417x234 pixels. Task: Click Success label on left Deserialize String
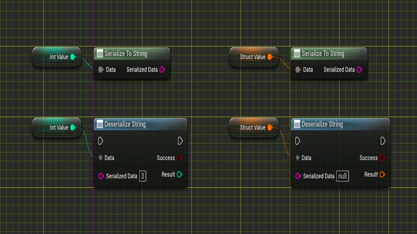[166, 158]
